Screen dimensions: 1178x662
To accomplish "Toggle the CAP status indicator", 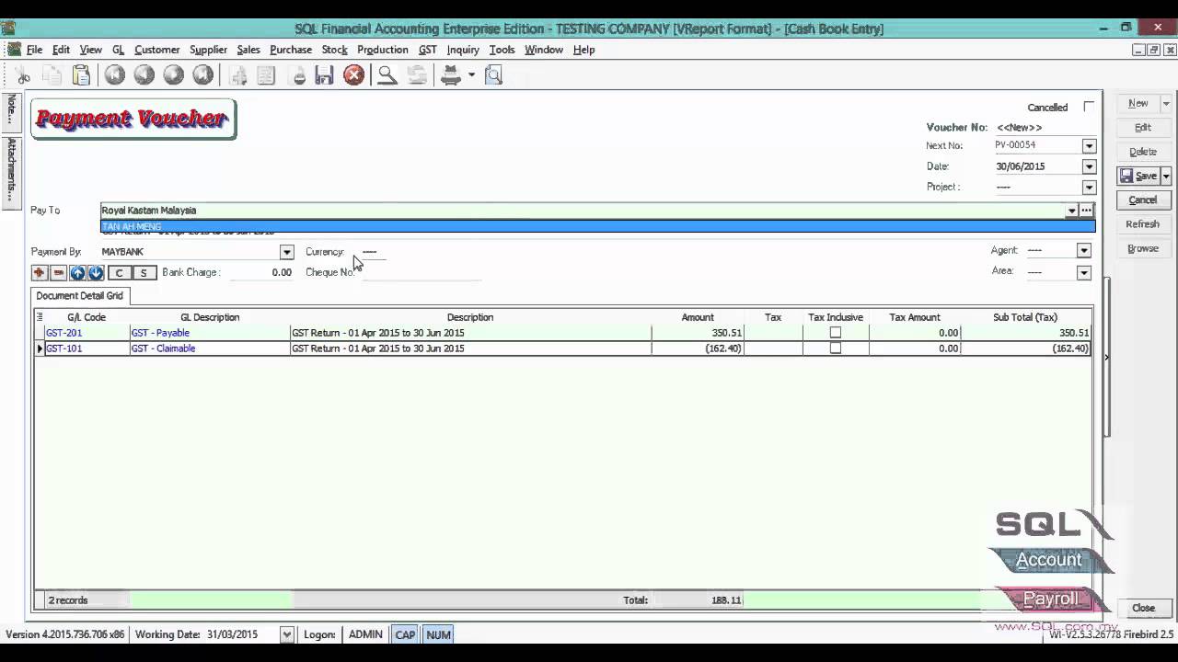I will coord(405,634).
